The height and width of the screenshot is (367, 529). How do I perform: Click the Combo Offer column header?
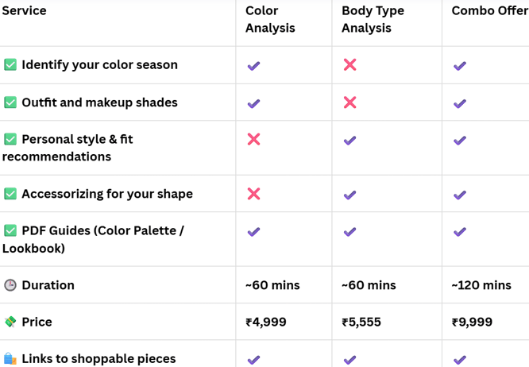(490, 11)
